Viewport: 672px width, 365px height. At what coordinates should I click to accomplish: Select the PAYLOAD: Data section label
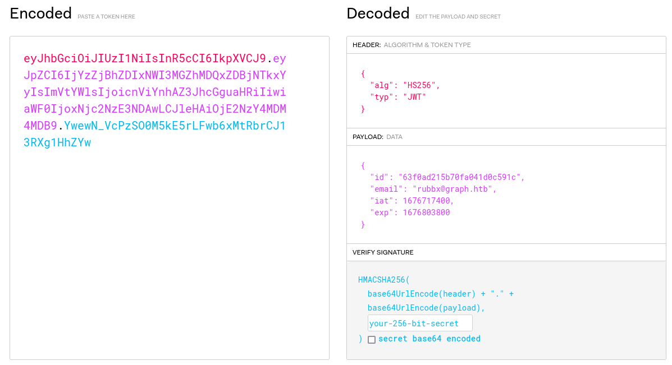377,137
